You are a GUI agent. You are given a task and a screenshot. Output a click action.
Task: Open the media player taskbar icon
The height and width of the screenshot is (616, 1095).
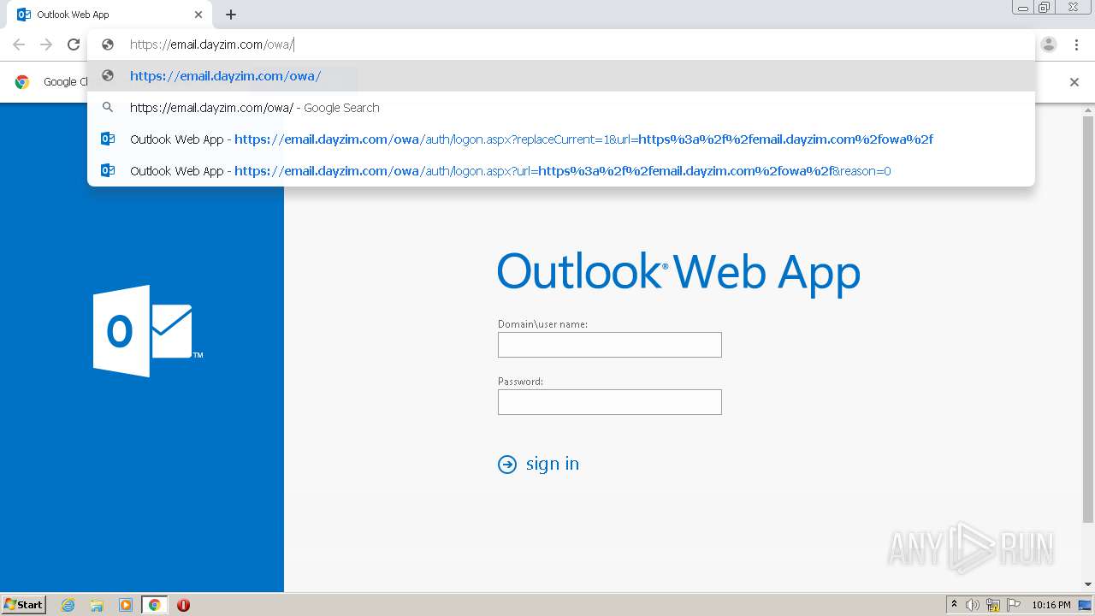click(126, 605)
